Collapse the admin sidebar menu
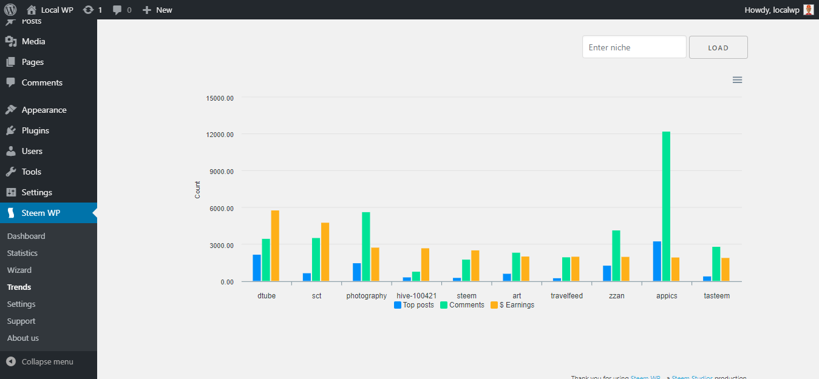The width and height of the screenshot is (819, 379). pos(40,361)
